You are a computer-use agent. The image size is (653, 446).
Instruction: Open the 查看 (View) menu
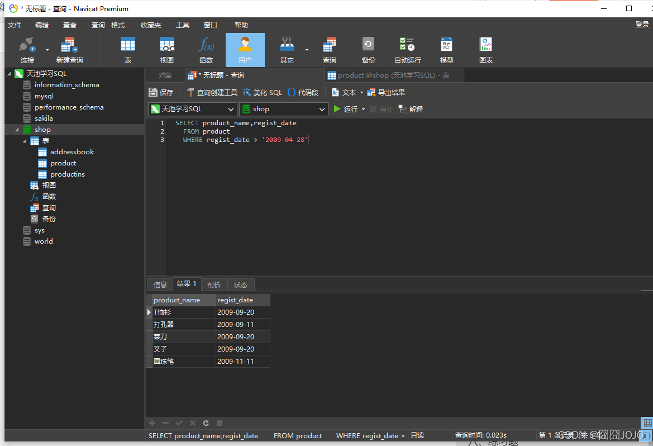[70, 25]
